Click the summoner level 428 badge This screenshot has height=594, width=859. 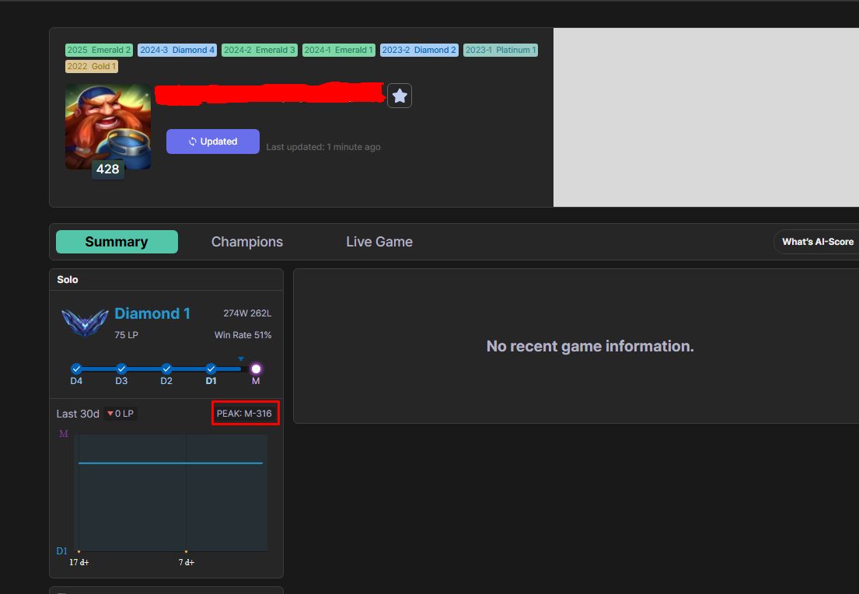tap(108, 169)
